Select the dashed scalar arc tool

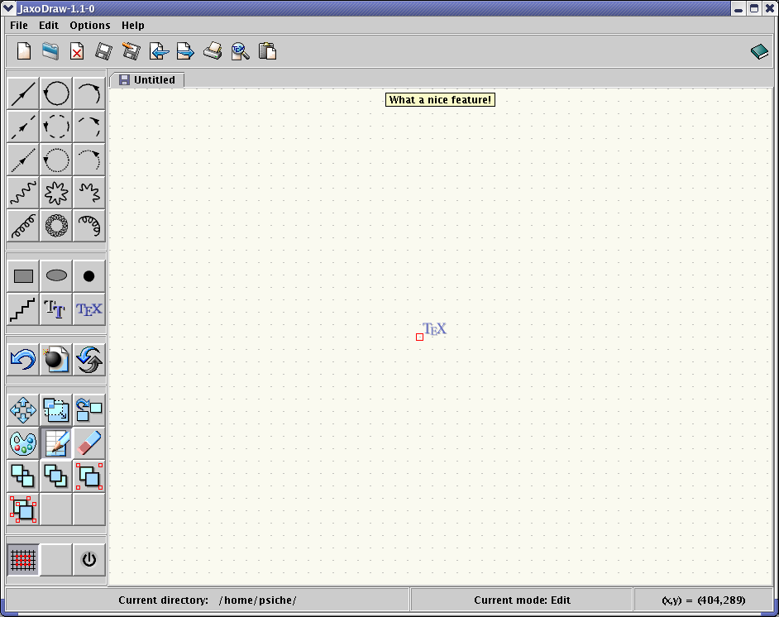point(89,127)
